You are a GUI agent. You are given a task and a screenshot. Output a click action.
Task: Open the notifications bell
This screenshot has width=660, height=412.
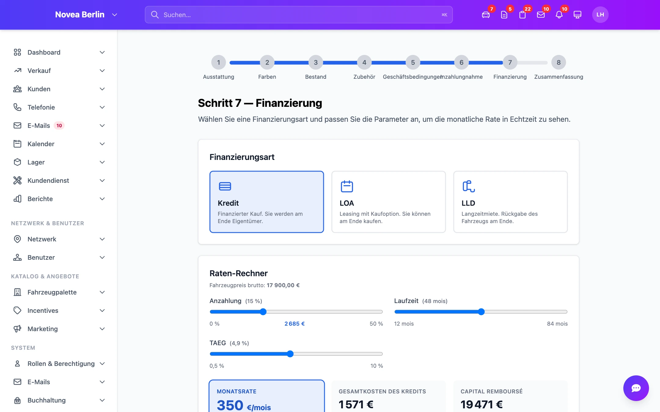coord(559,15)
